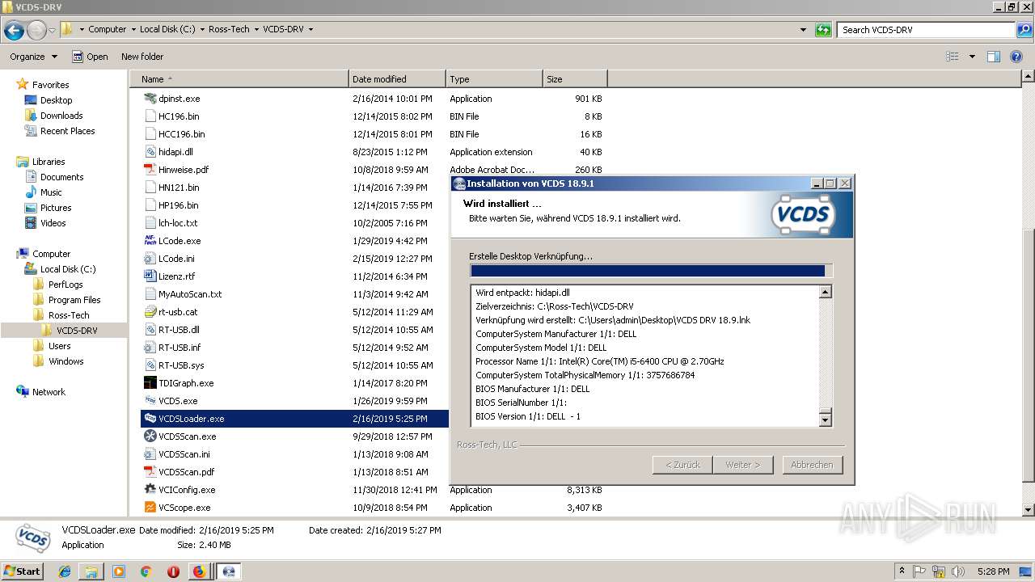Click the Open toolbar button
1035x582 pixels.
click(90, 57)
